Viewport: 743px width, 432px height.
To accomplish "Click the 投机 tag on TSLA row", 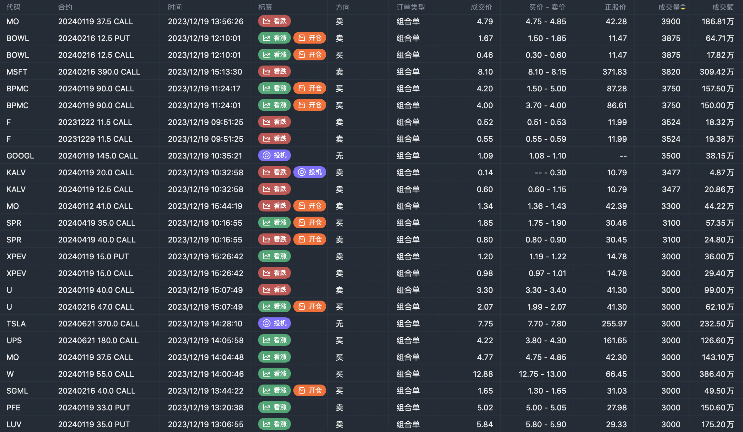I will click(274, 324).
